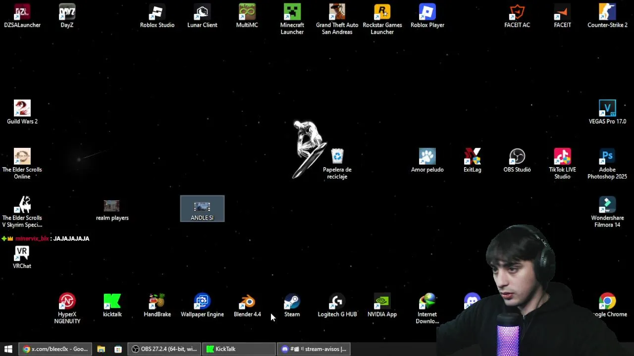634x356 pixels.
Task: Open the Windows Start menu
Action: (8, 349)
